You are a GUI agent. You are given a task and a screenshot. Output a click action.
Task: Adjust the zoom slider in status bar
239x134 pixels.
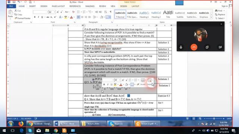pos(214,118)
